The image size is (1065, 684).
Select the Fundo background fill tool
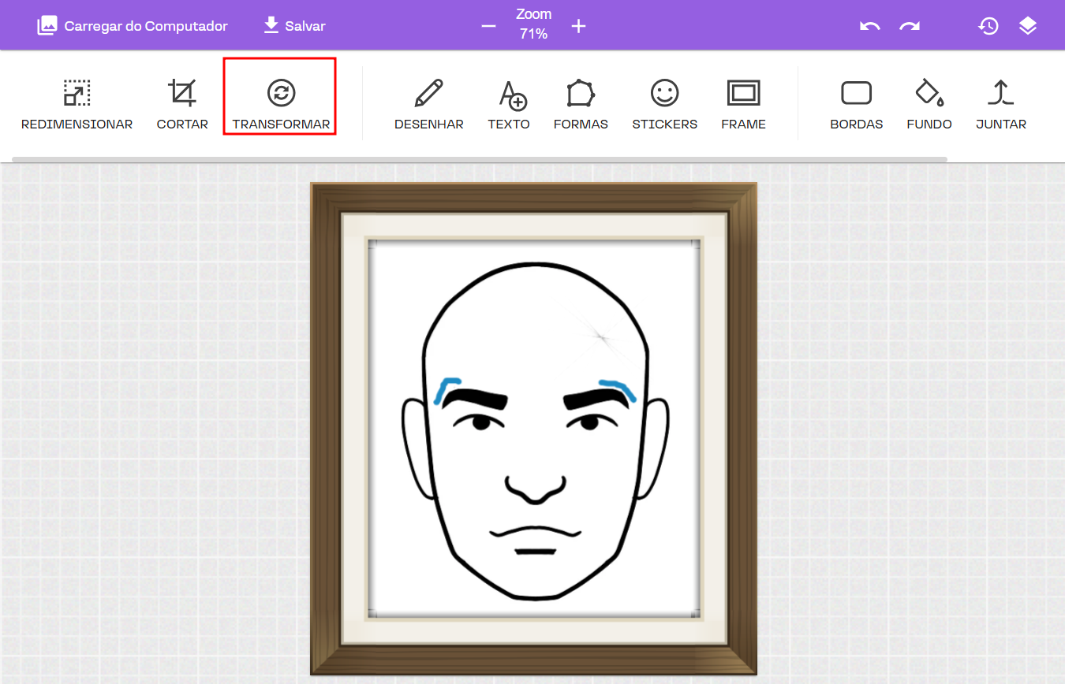[x=929, y=103]
